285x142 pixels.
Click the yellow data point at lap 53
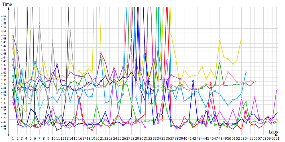(241, 37)
